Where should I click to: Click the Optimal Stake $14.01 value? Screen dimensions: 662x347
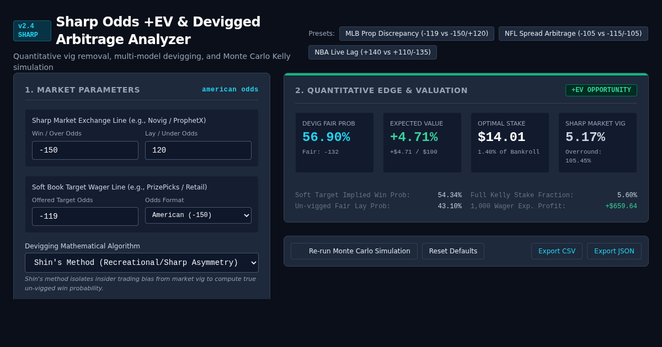point(501,137)
